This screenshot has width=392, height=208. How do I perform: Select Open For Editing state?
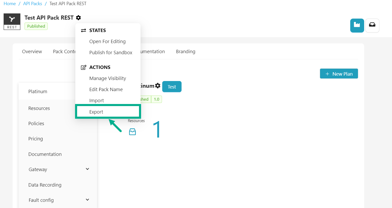(x=107, y=42)
